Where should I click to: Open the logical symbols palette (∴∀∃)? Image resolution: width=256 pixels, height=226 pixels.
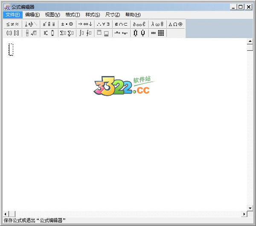(103, 24)
